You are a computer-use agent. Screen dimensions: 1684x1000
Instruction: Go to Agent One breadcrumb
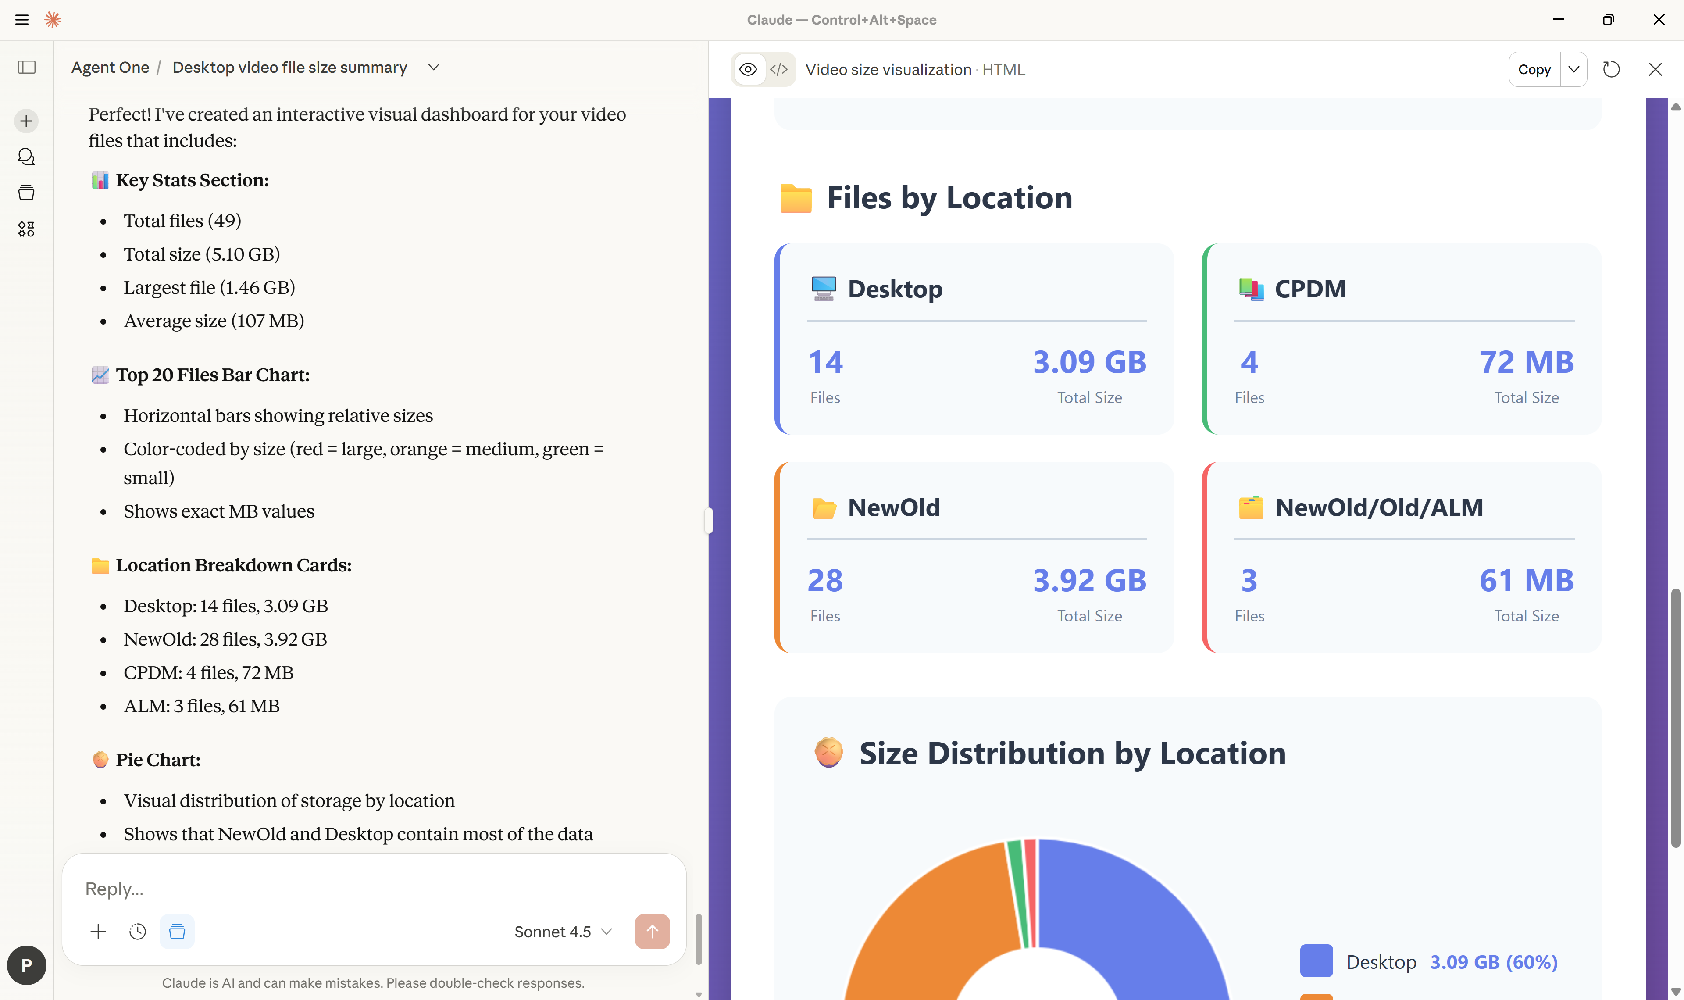point(111,68)
